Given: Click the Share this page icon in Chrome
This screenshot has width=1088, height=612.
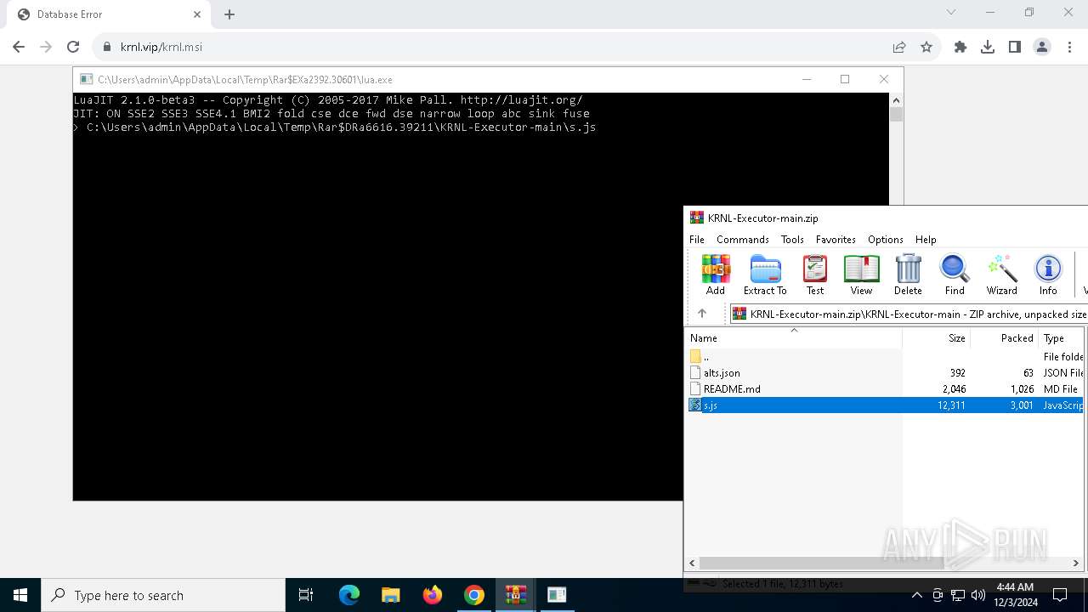Looking at the screenshot, I should click(x=899, y=47).
